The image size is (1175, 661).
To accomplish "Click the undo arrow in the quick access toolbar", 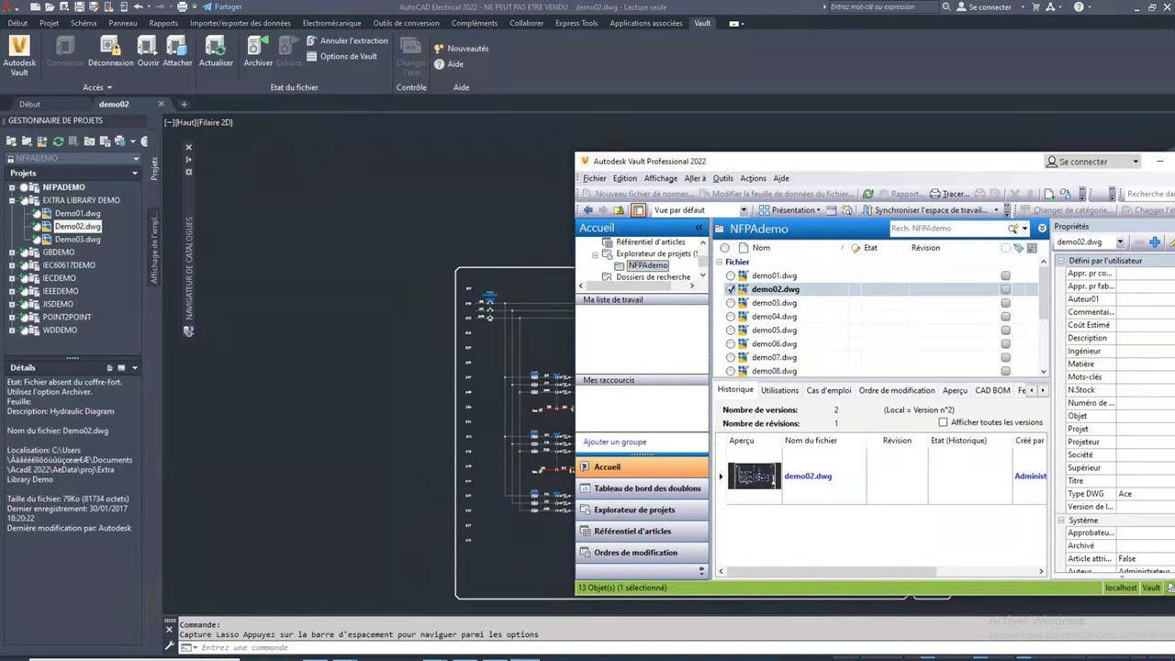I will [138, 7].
